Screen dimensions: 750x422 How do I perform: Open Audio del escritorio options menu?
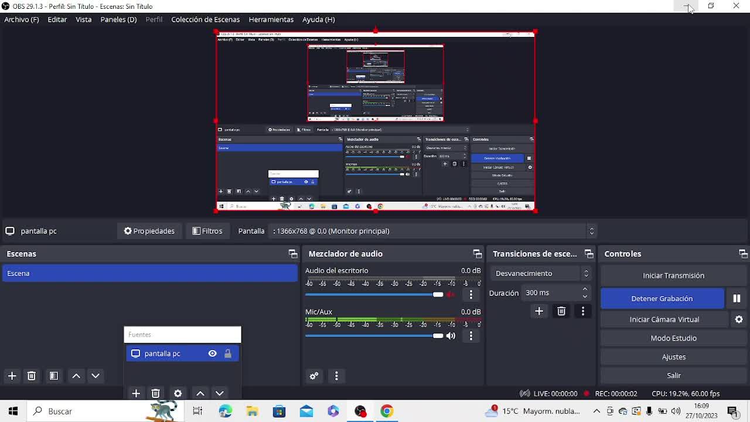point(471,294)
